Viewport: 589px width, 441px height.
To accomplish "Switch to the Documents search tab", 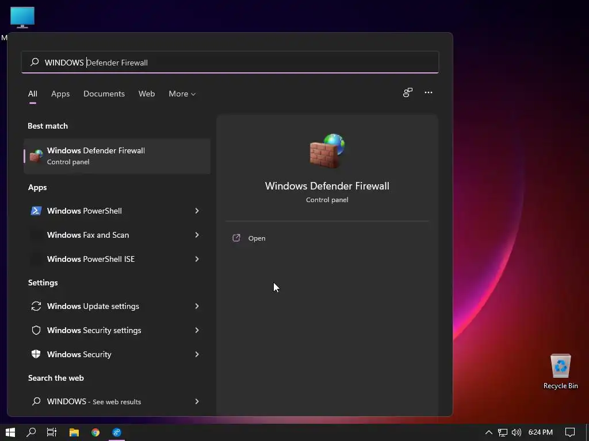I will click(x=104, y=94).
